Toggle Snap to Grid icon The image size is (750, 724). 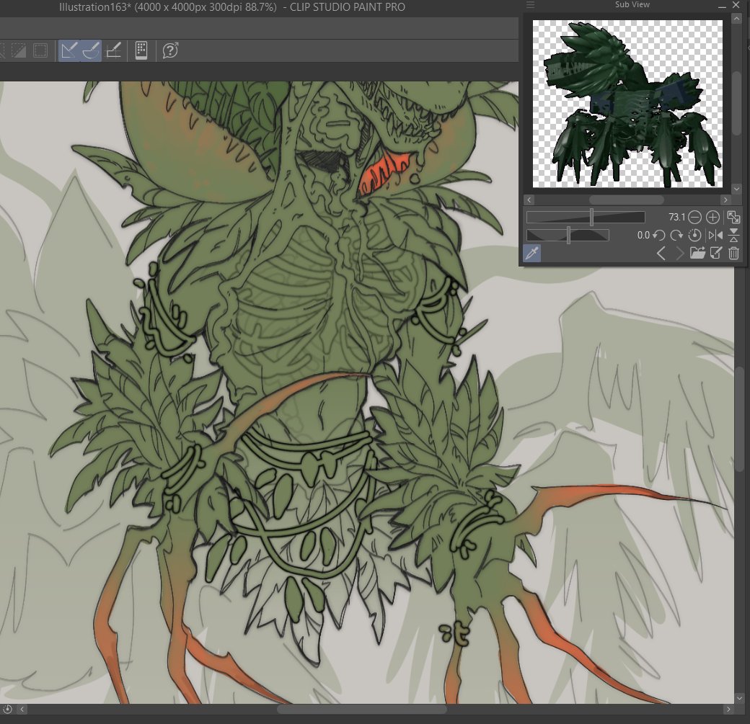(x=113, y=50)
